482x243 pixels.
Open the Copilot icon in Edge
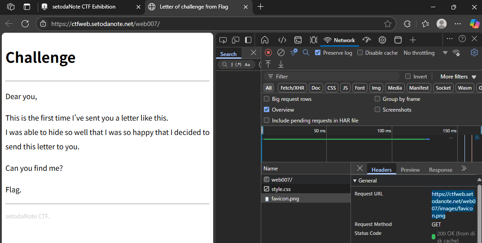pos(474,24)
